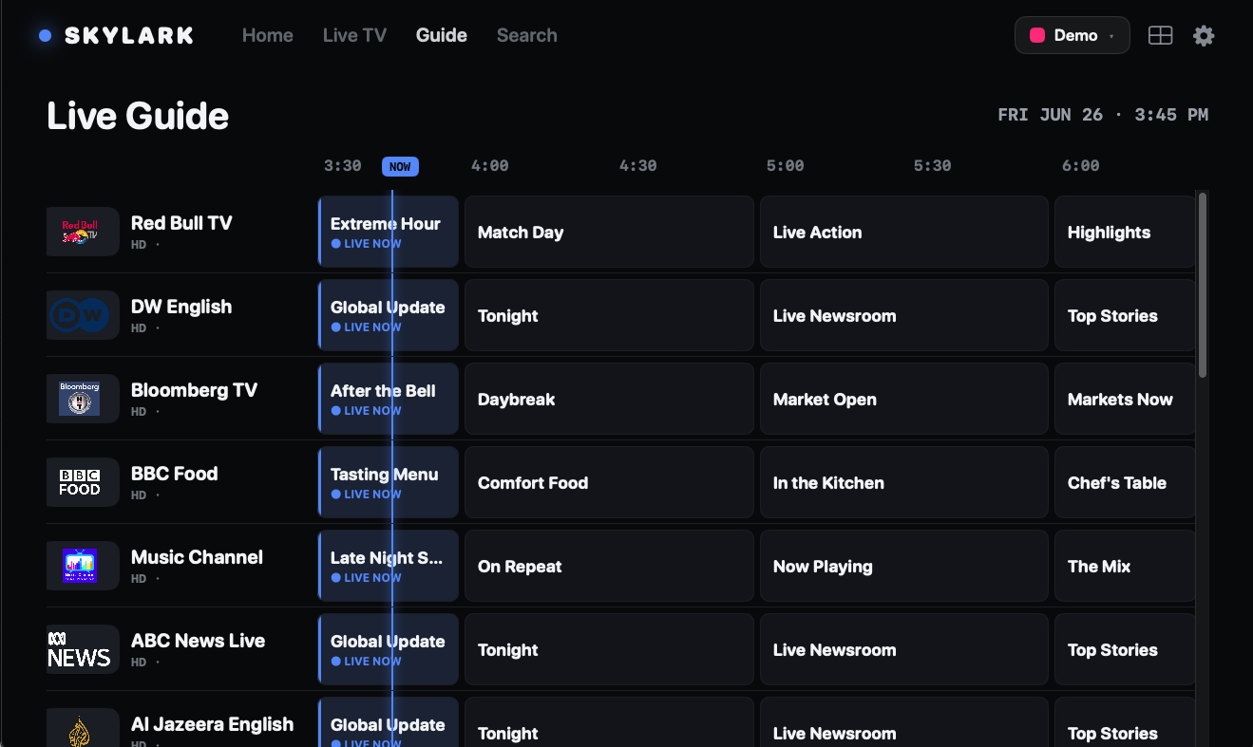
Task: Click the 4:00 time label
Action: pyautogui.click(x=490, y=166)
